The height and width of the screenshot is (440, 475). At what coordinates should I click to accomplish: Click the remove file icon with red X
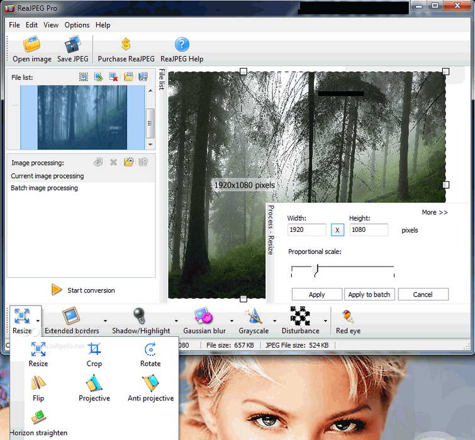pos(113,77)
